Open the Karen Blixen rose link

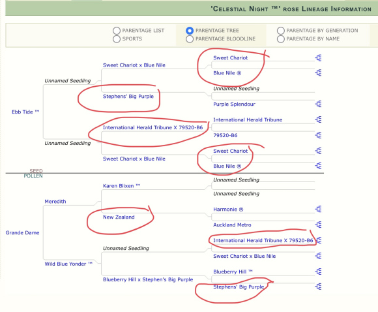pyautogui.click(x=121, y=186)
